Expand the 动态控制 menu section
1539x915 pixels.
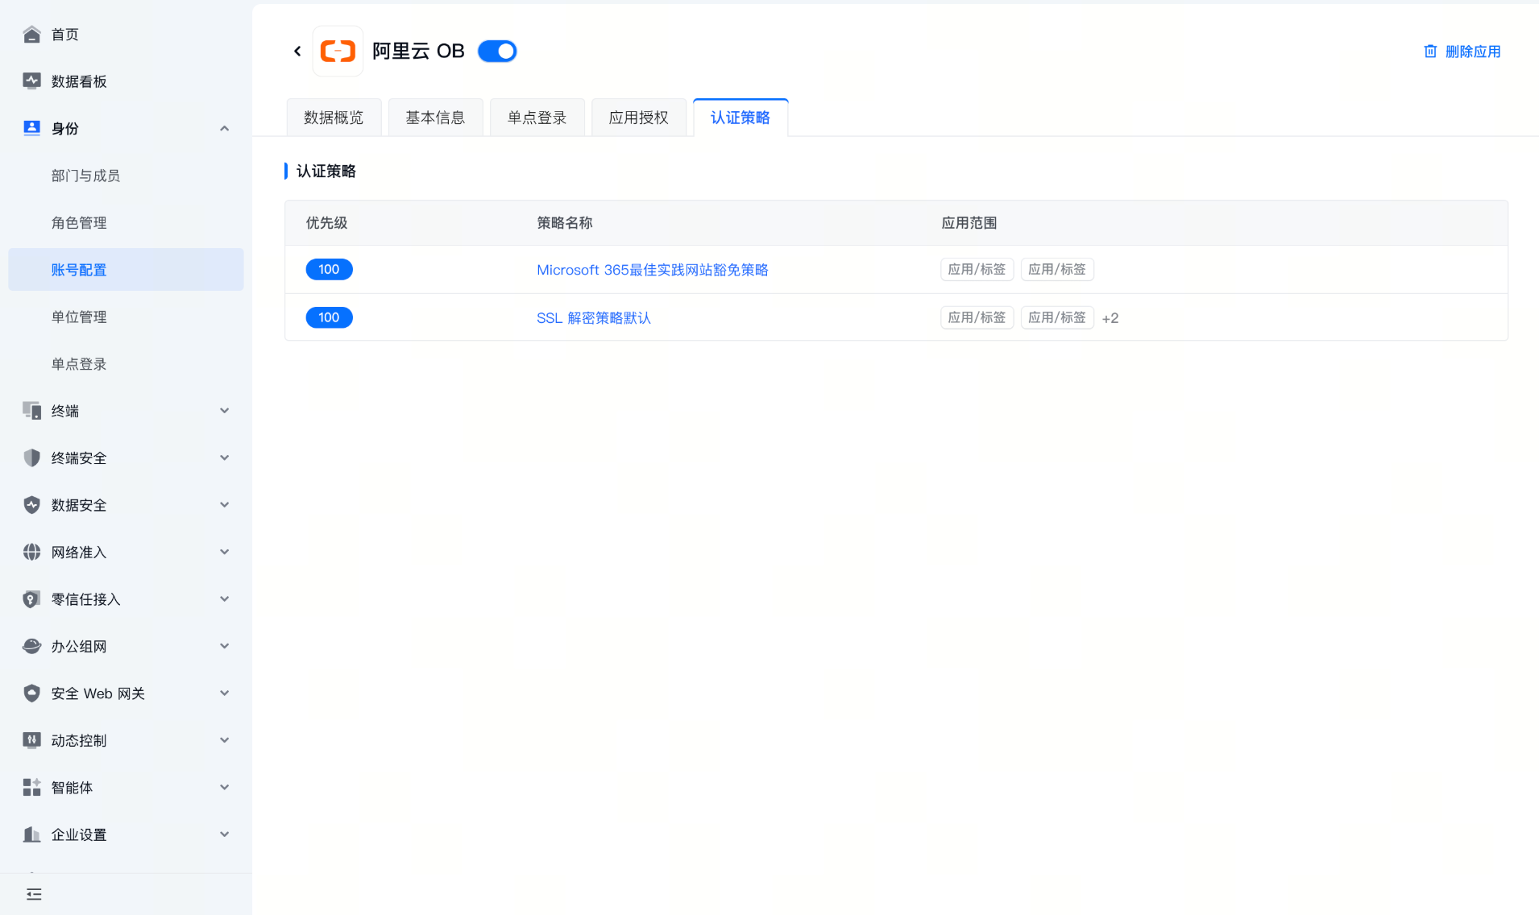(225, 740)
